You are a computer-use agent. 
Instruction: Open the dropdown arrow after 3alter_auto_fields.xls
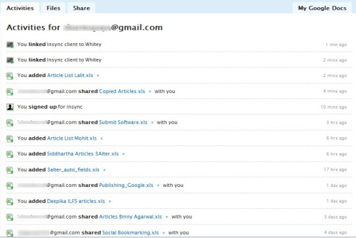[104, 170]
